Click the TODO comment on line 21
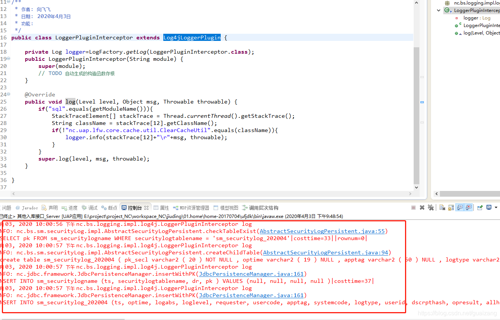Viewport: 500px width, 320px height. pos(77,74)
